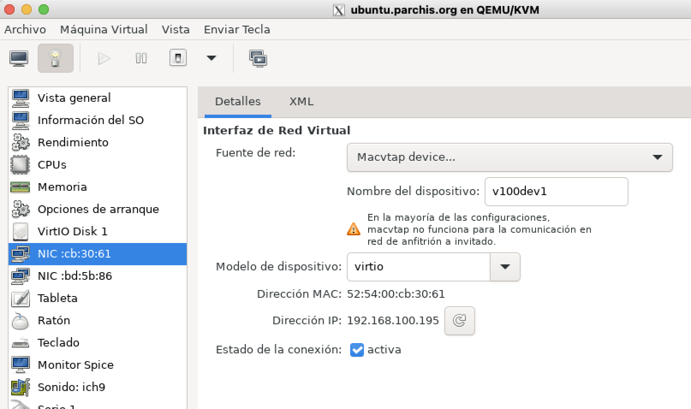The height and width of the screenshot is (409, 691).
Task: Open the Enviar Tecla menu
Action: click(x=237, y=30)
